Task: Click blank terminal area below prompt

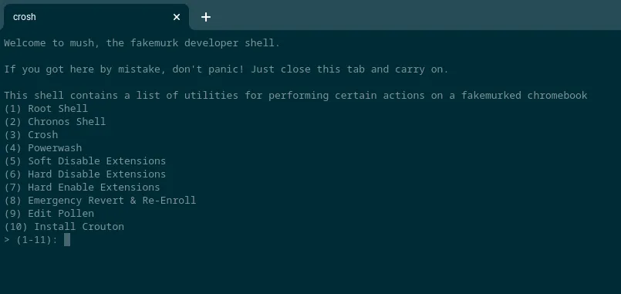Action: tap(310, 270)
